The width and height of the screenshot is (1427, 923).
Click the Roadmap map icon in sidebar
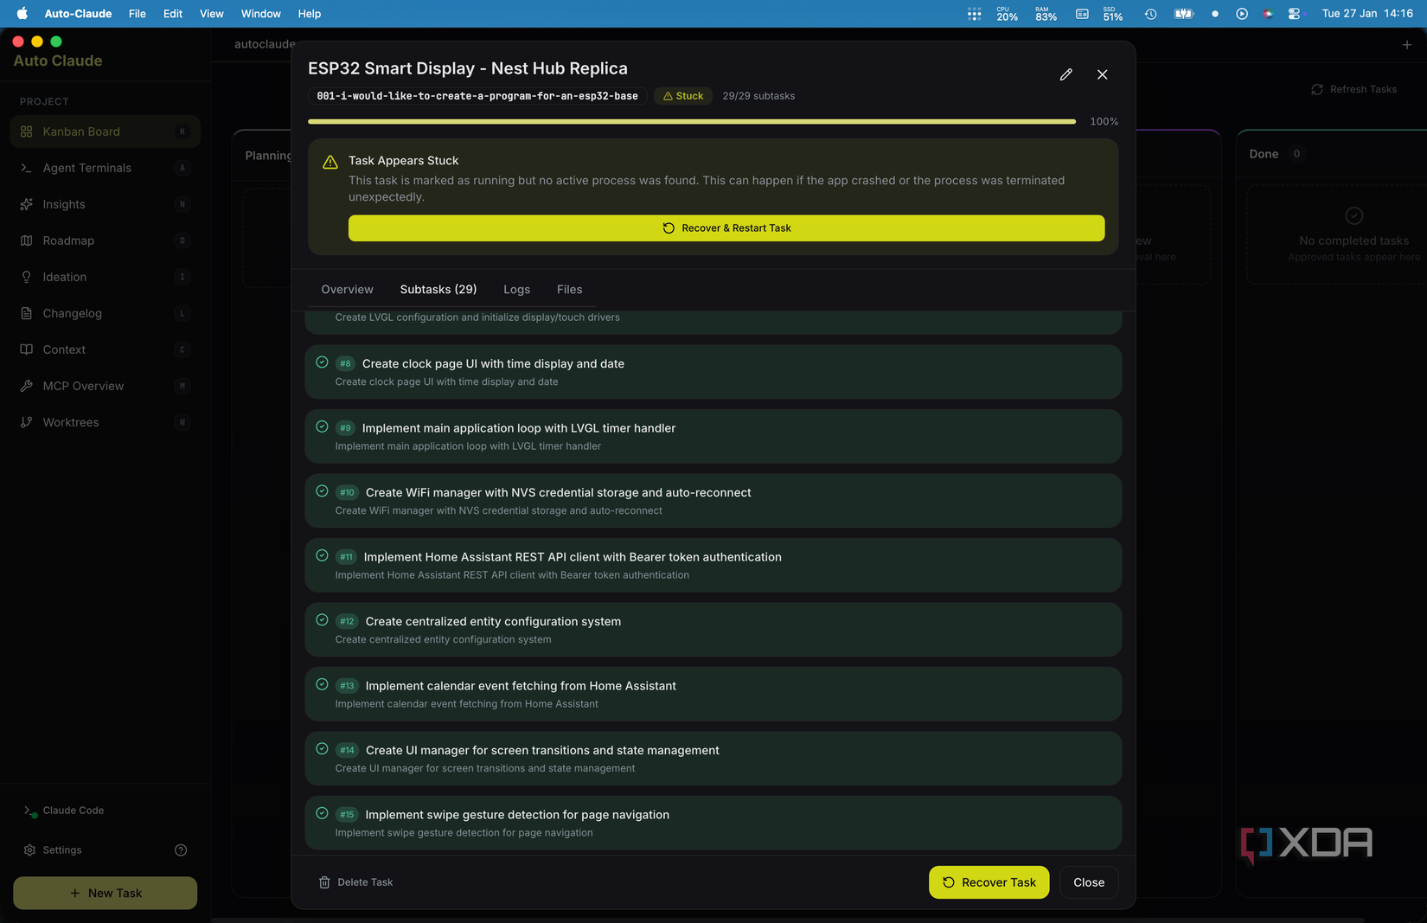click(27, 240)
